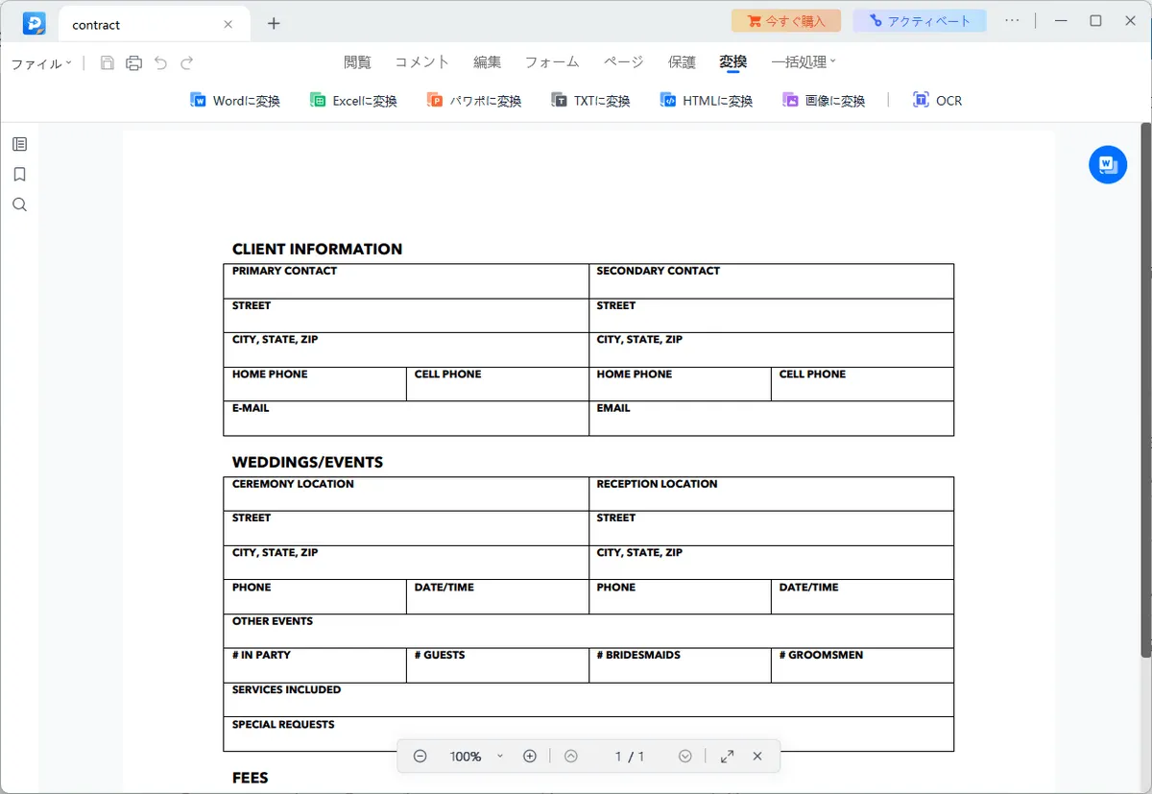The height and width of the screenshot is (794, 1152).
Task: Click the # GUESTS cell
Action: pos(497,665)
